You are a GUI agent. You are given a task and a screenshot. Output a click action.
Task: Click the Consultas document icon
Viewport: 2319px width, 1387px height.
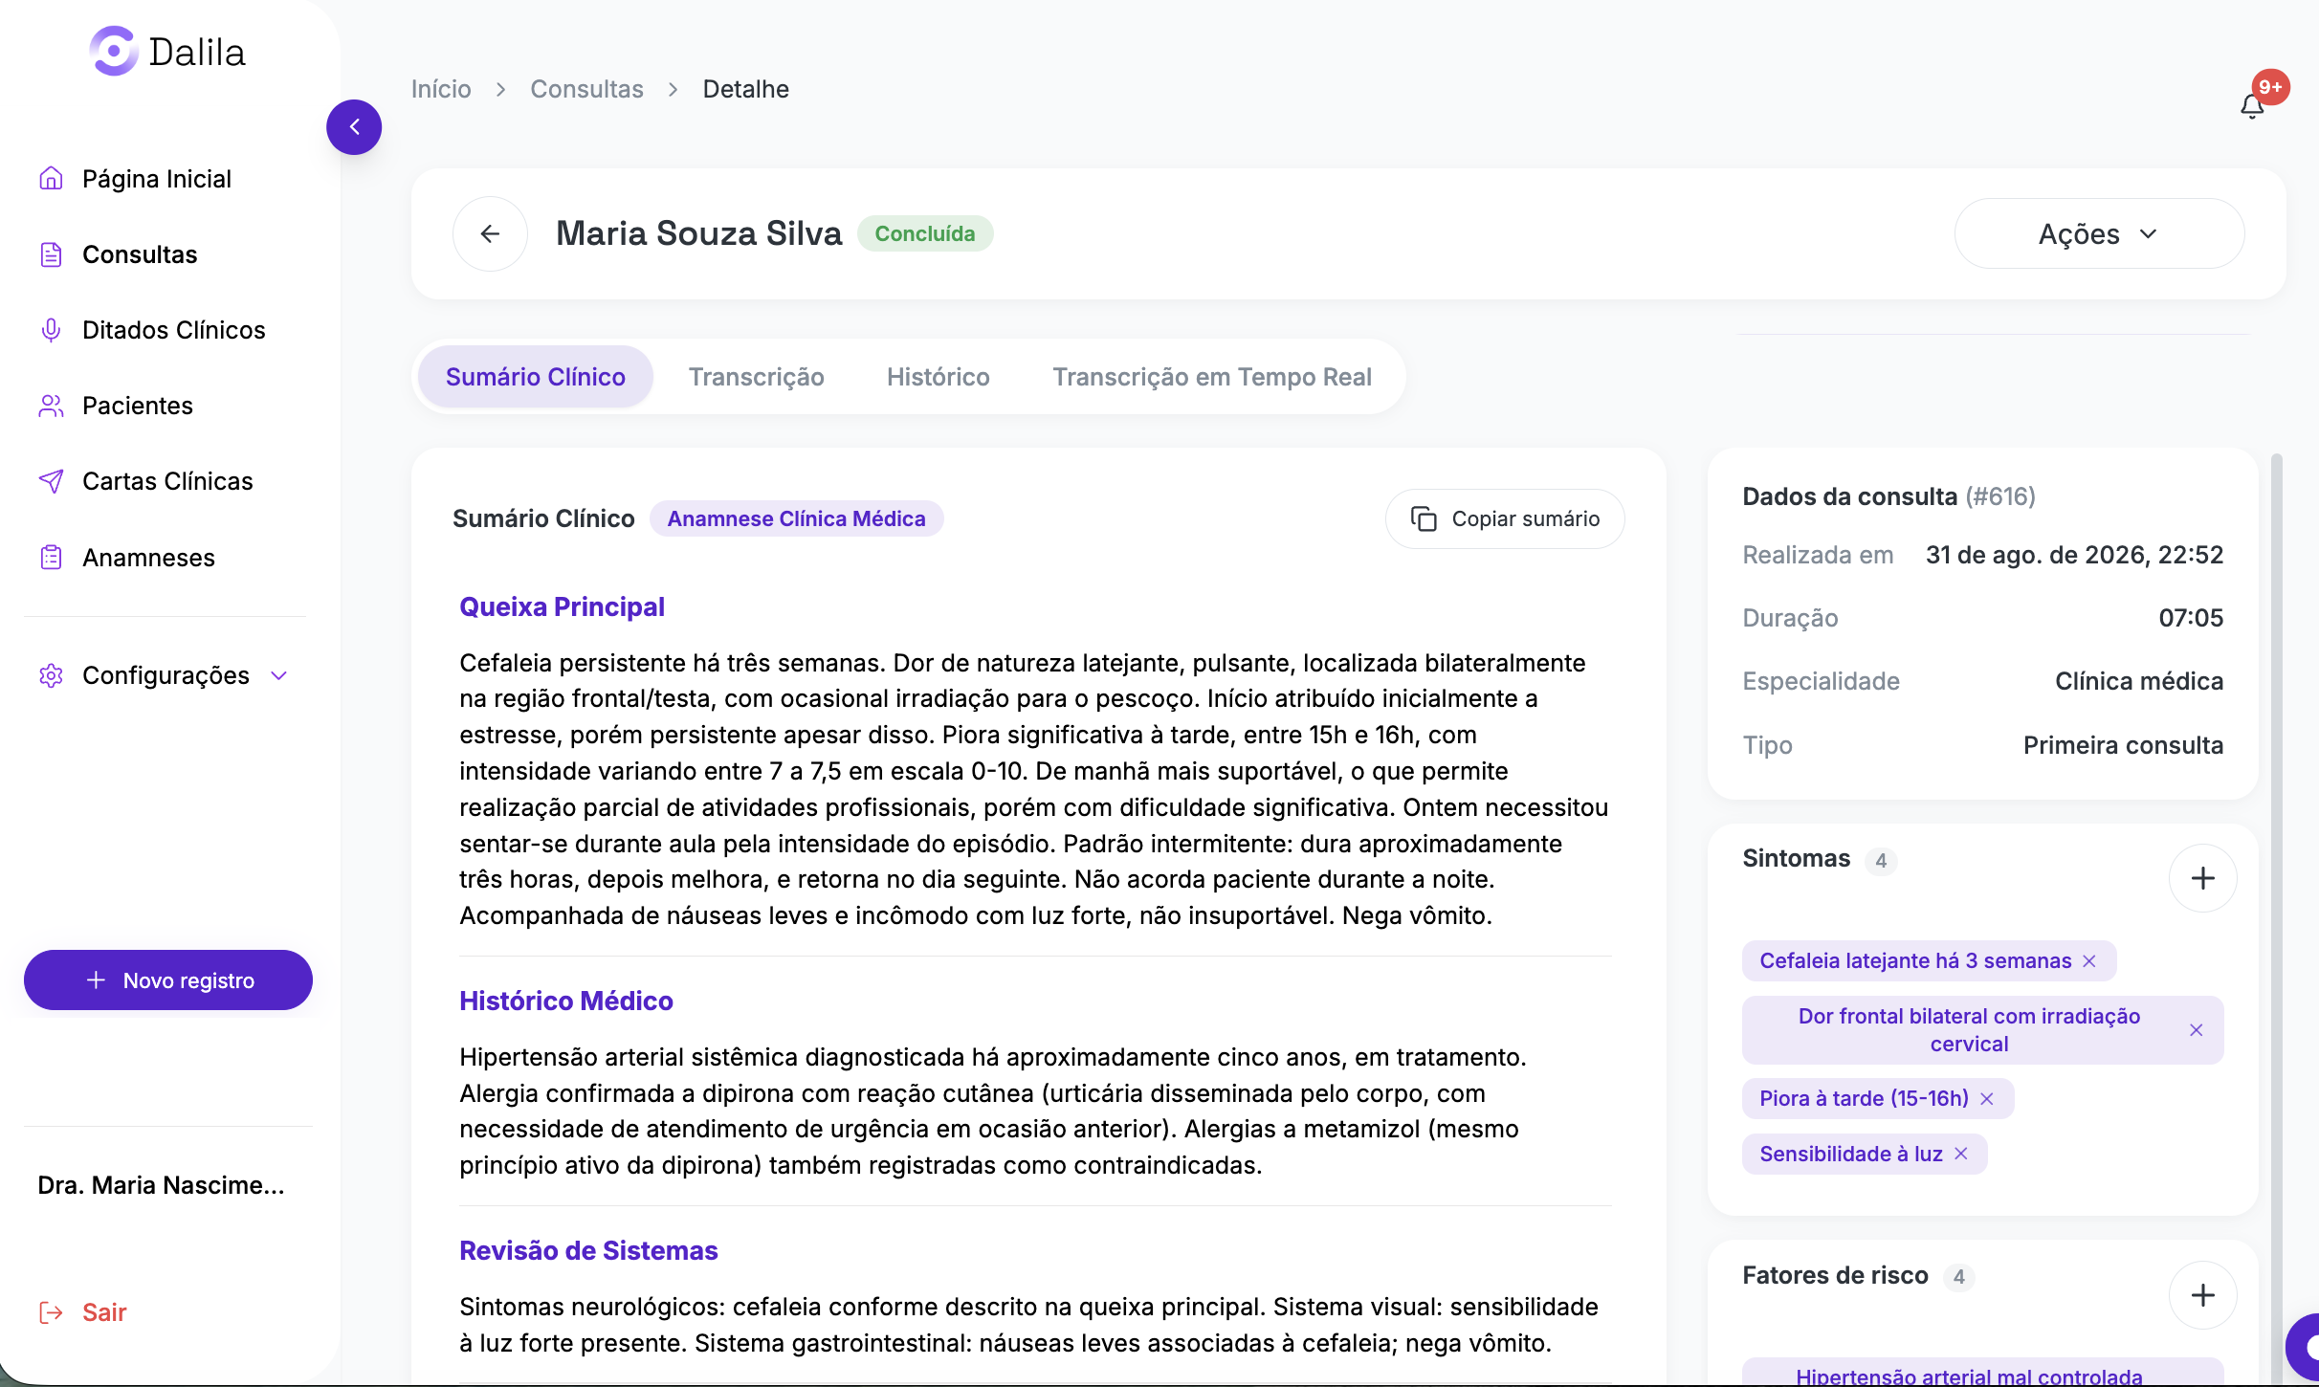51,254
